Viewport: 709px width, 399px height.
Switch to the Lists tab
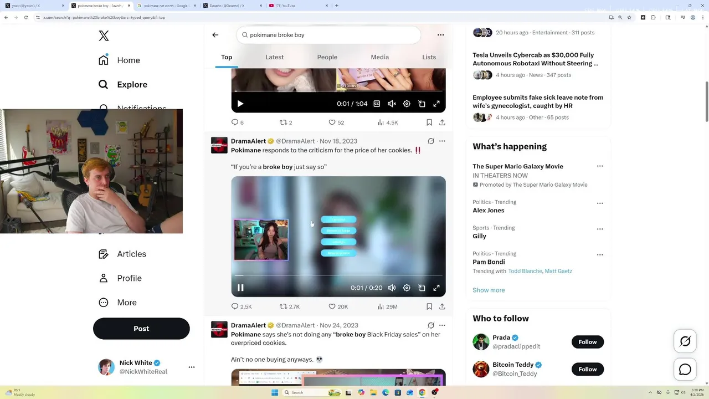[429, 57]
